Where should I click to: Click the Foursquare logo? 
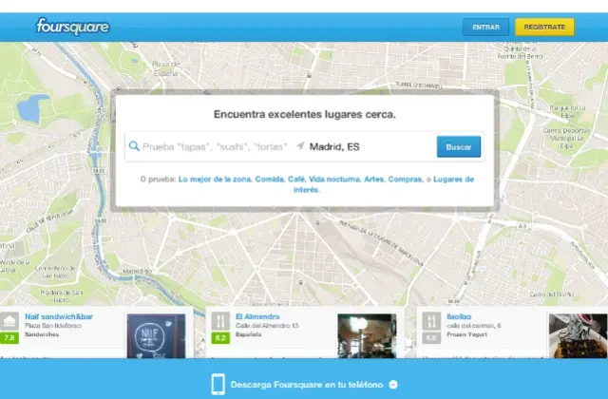pyautogui.click(x=72, y=27)
